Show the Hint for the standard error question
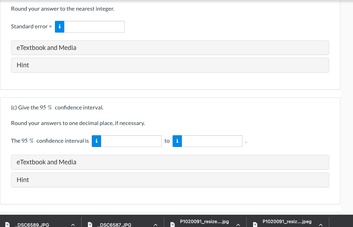The height and width of the screenshot is (227, 353). point(170,65)
